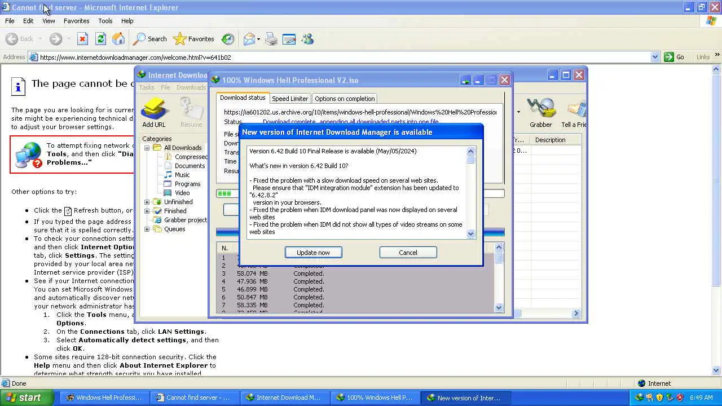Viewport: 722px width, 406px height.
Task: Switch to Windows Hell Professional taskbar item
Action: (x=105, y=398)
